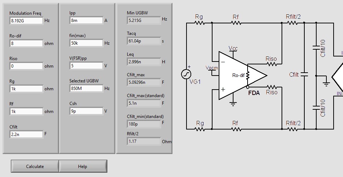Edit the Csh input field
This screenshot has width=343, height=177.
(86, 111)
